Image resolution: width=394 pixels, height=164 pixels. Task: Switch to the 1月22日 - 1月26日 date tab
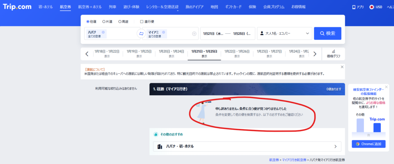[x=237, y=53]
